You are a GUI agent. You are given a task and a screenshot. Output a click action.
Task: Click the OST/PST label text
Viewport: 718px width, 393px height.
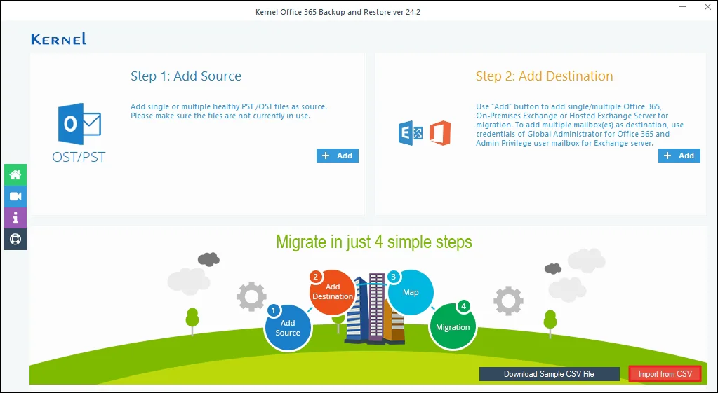[79, 157]
